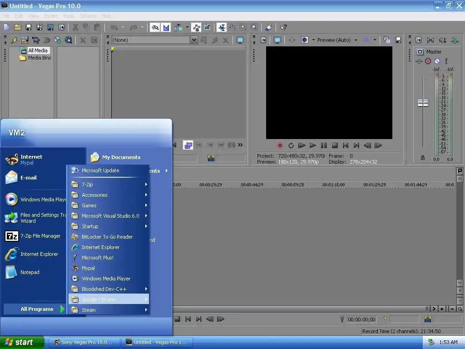Save project using the floppy disk icon

tap(29, 28)
